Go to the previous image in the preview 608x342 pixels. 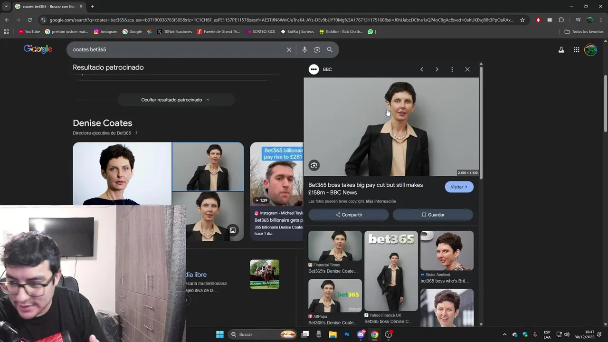coord(421,69)
